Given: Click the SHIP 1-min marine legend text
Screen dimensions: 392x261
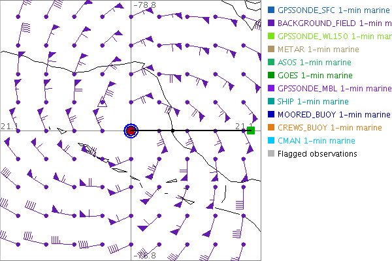Looking at the screenshot, I should 313,101.
